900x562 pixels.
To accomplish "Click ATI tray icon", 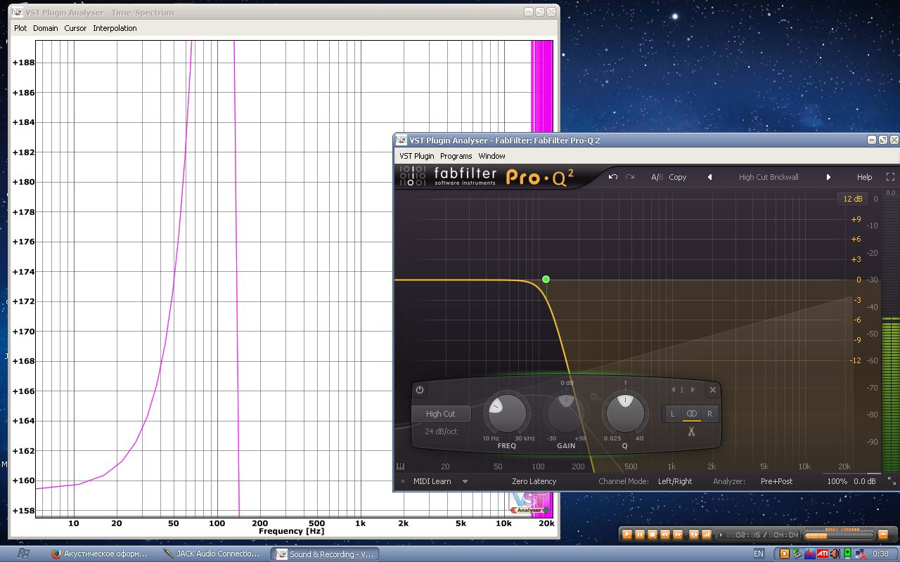I will click(822, 554).
